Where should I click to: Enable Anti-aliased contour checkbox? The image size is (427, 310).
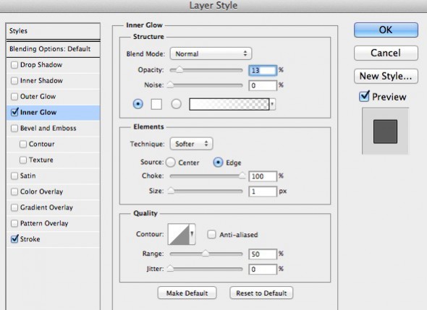(x=211, y=234)
